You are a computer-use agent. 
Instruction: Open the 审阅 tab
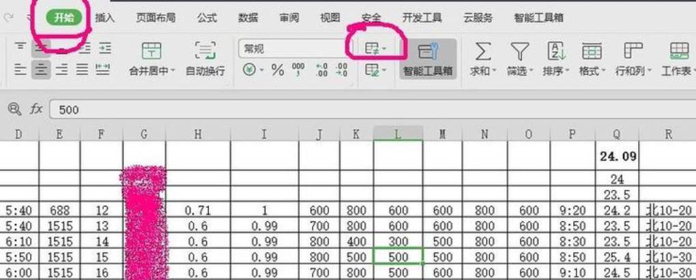pyautogui.click(x=289, y=18)
